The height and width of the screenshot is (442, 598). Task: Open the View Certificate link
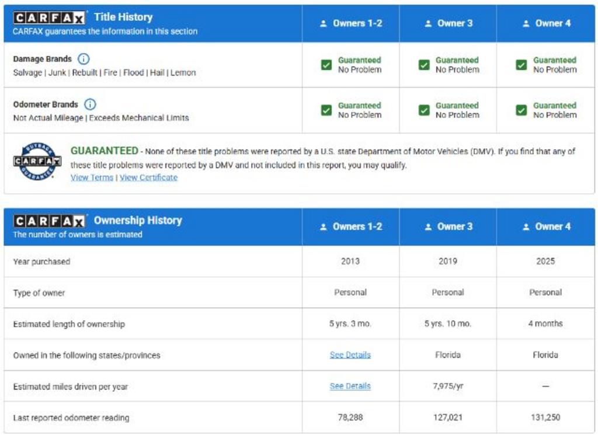coord(149,178)
